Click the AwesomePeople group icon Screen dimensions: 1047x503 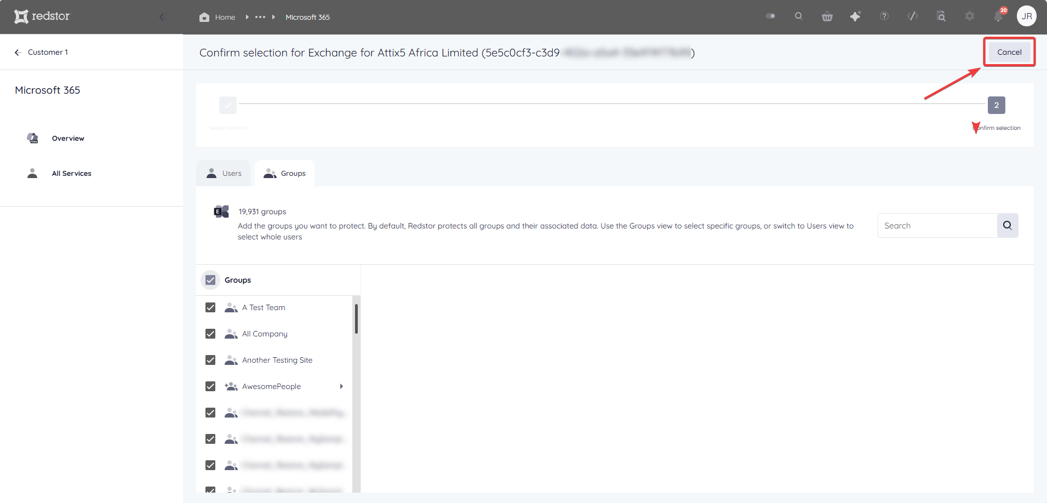pos(231,386)
